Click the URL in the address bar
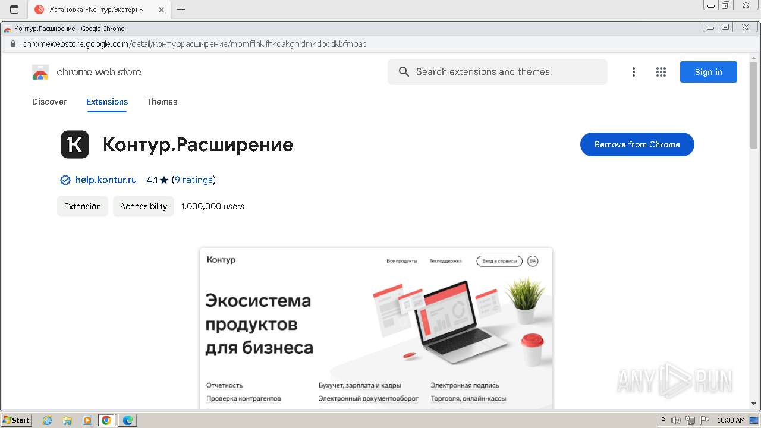Image resolution: width=761 pixels, height=428 pixels. [x=194, y=44]
